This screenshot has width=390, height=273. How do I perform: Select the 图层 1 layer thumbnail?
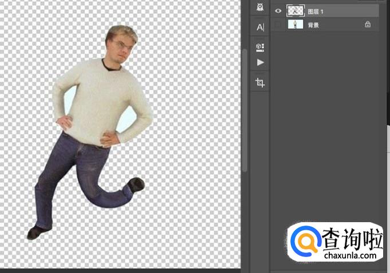pyautogui.click(x=295, y=11)
